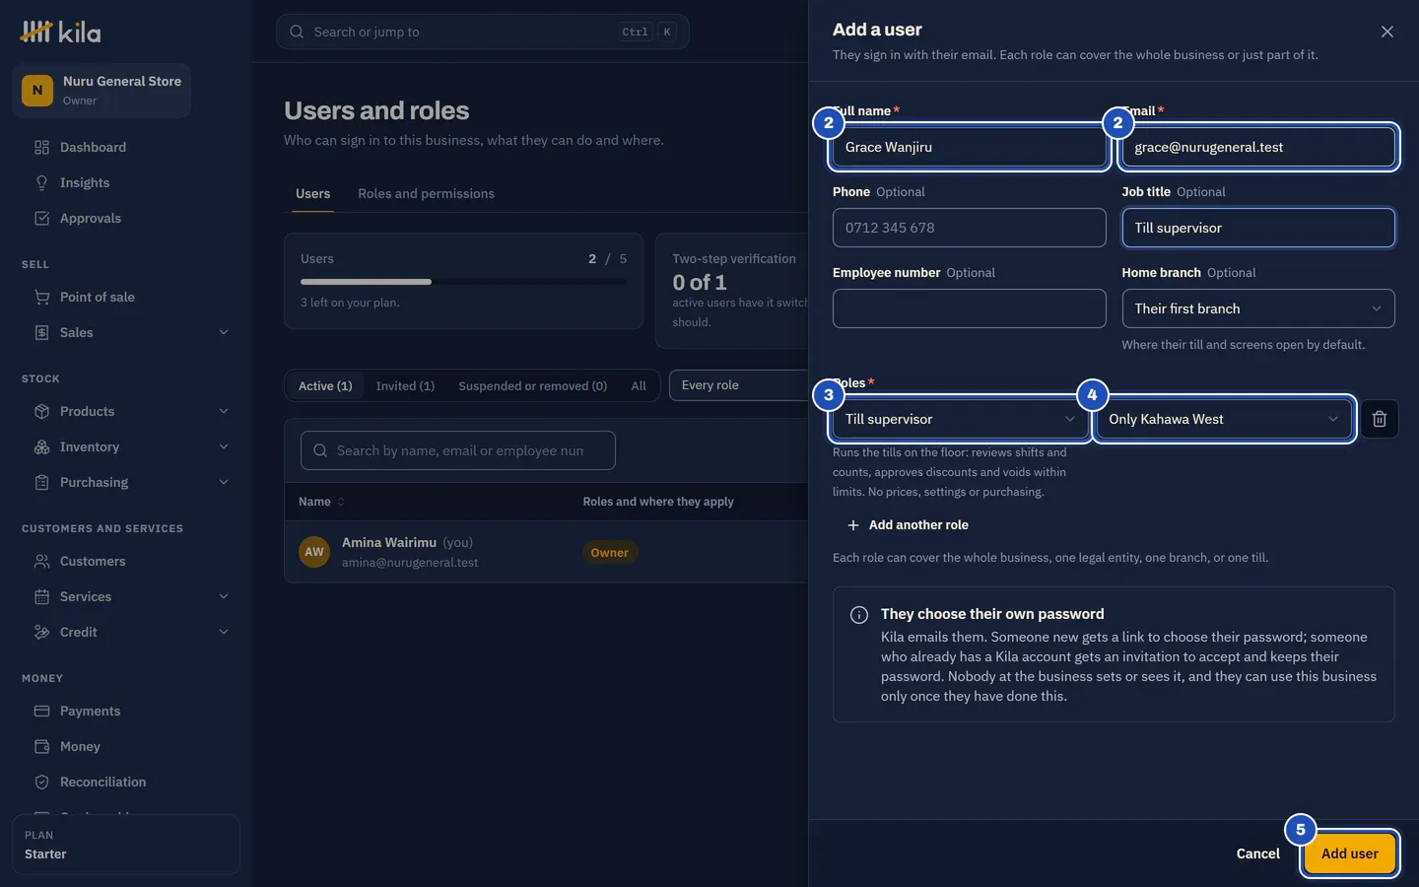The height and width of the screenshot is (887, 1419).
Task: Open the Till supervisor role dropdown
Action: (960, 419)
